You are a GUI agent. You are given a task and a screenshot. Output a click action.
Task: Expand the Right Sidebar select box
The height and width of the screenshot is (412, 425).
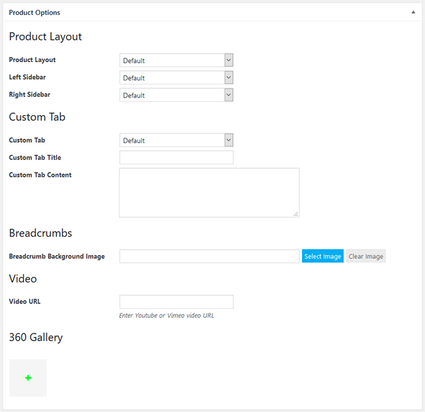(176, 95)
